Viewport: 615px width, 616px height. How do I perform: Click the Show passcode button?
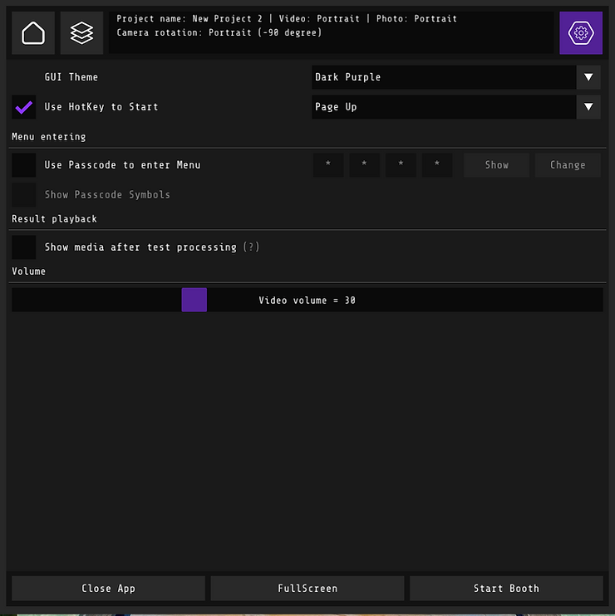[497, 165]
